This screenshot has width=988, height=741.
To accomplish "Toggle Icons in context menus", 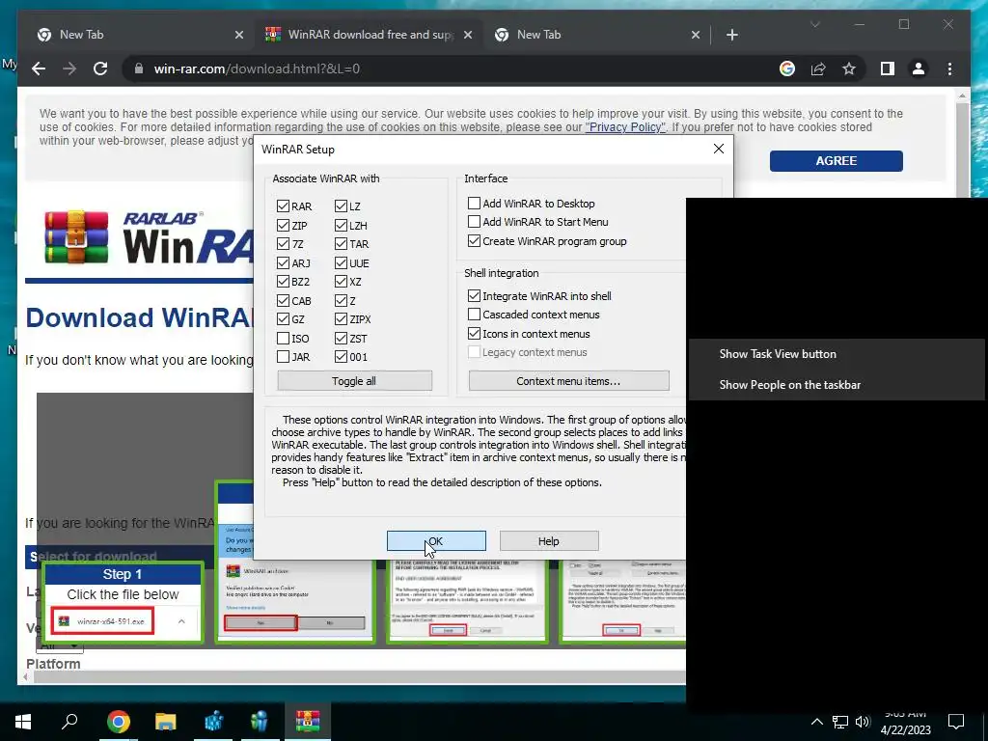I will pos(474,333).
